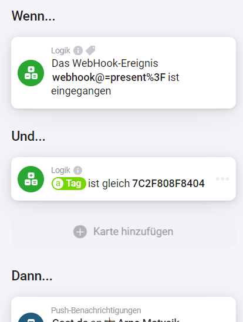Image resolution: width=243 pixels, height=322 pixels.
Task: Edit the value 7C2F808F8404
Action: [x=168, y=184]
